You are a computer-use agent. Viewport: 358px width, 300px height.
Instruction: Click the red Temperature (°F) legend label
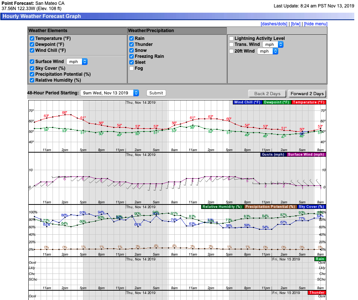[309, 102]
